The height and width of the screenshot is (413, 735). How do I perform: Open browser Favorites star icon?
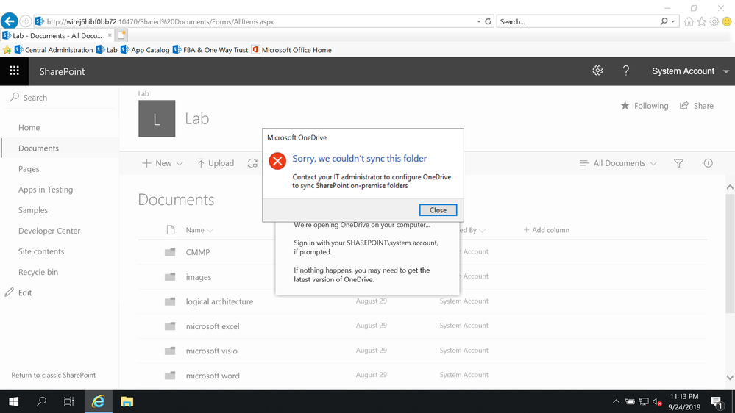[x=701, y=21]
